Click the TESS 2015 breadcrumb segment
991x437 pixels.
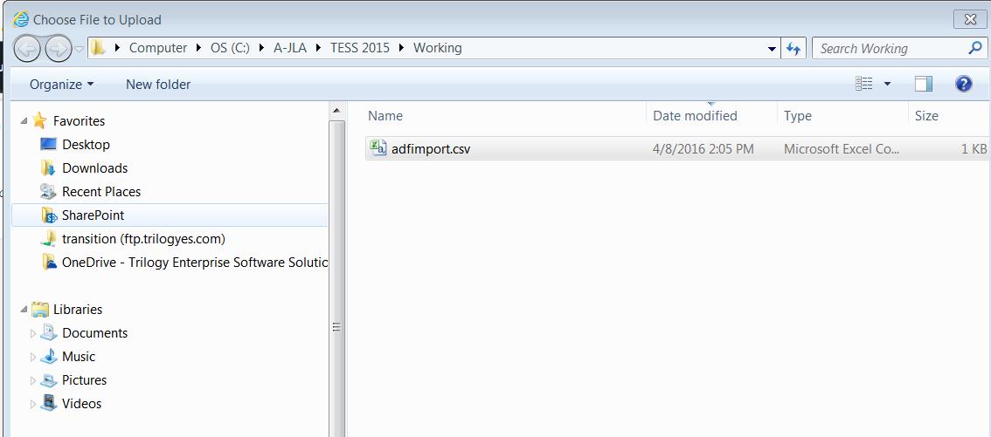(x=359, y=48)
